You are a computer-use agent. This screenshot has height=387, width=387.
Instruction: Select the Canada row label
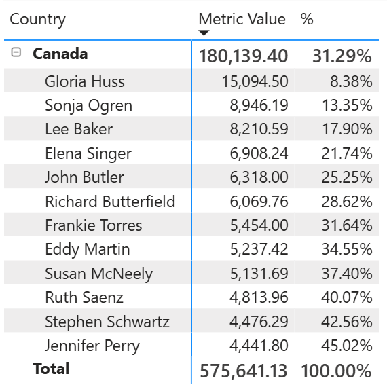(60, 54)
